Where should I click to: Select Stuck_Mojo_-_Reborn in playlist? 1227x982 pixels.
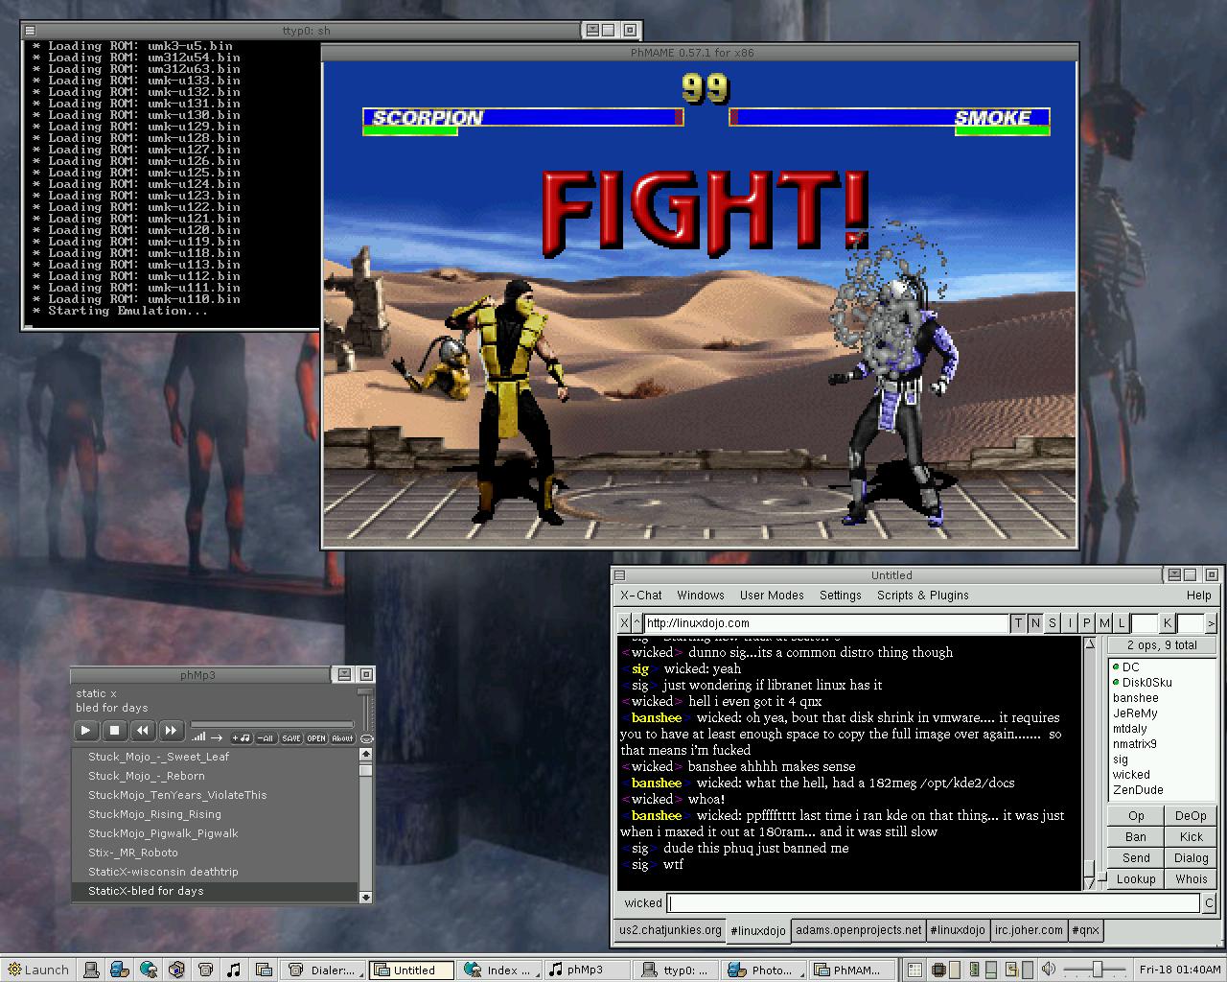215,776
